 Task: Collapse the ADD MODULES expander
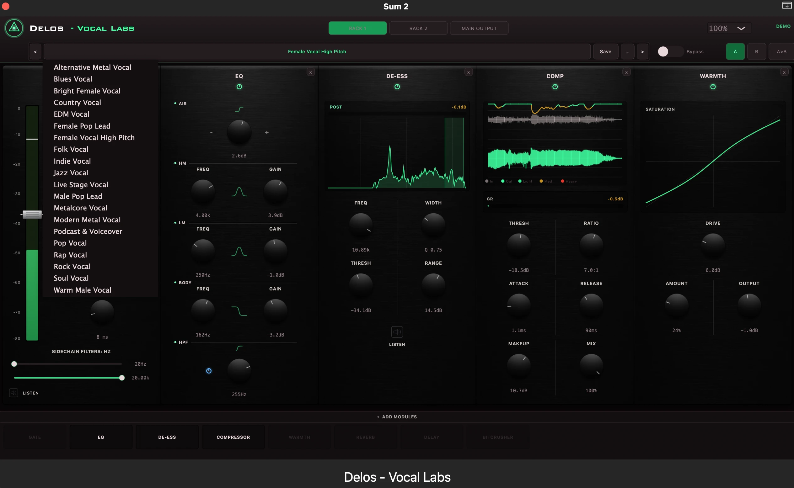(397, 417)
